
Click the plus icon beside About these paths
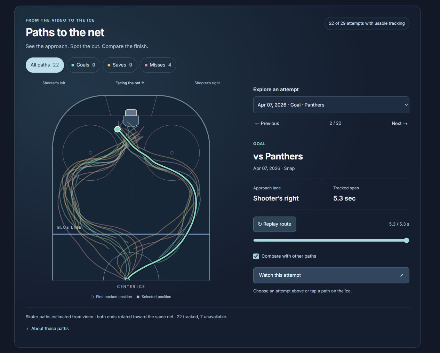tap(27, 329)
